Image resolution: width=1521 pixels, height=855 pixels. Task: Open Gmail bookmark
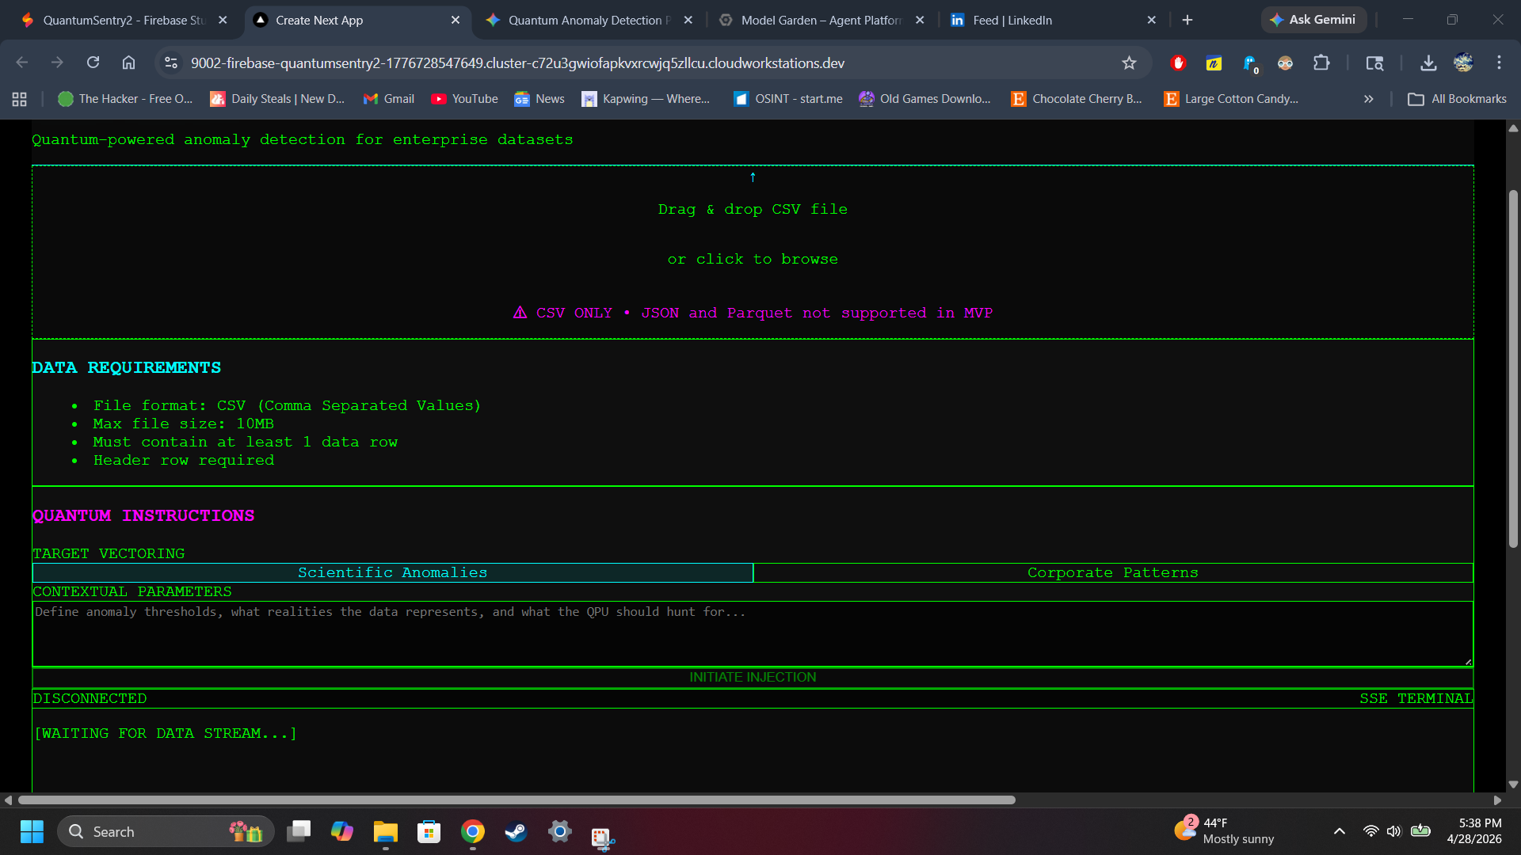(x=388, y=99)
